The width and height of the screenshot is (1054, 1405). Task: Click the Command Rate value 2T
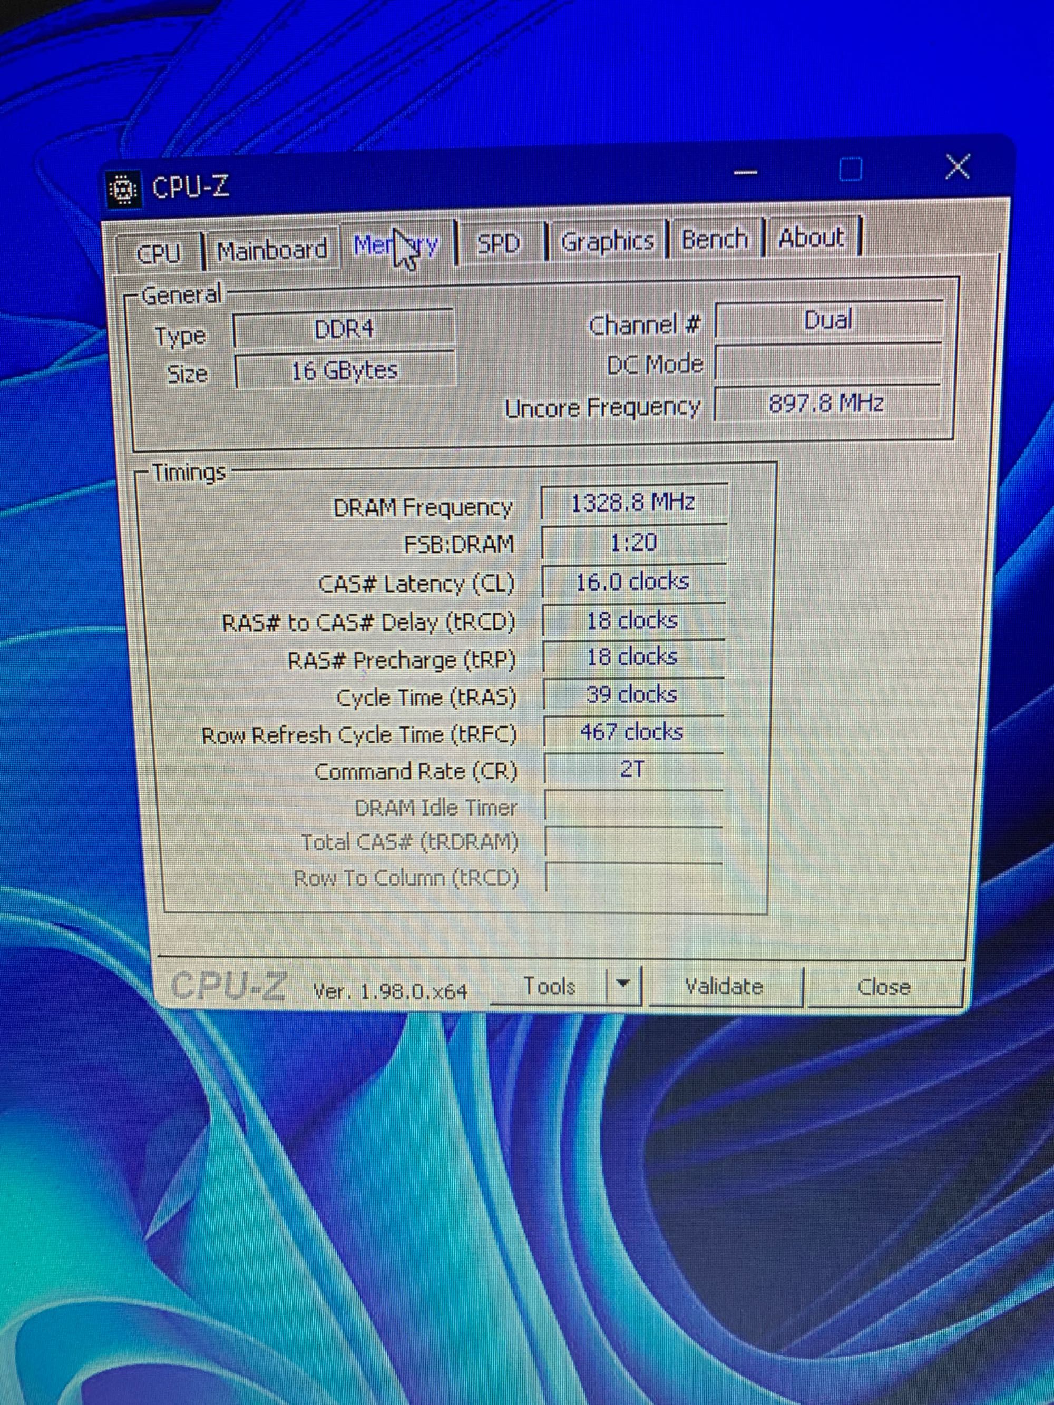coord(633,770)
